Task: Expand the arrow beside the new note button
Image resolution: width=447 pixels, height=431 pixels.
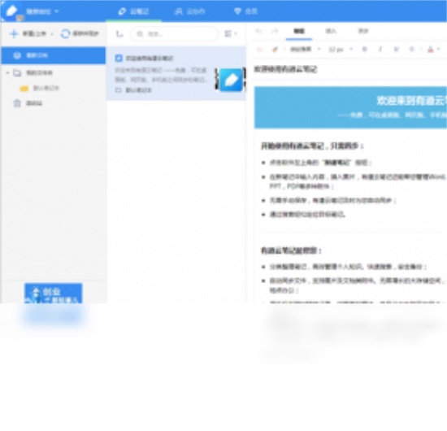Action: [52, 33]
